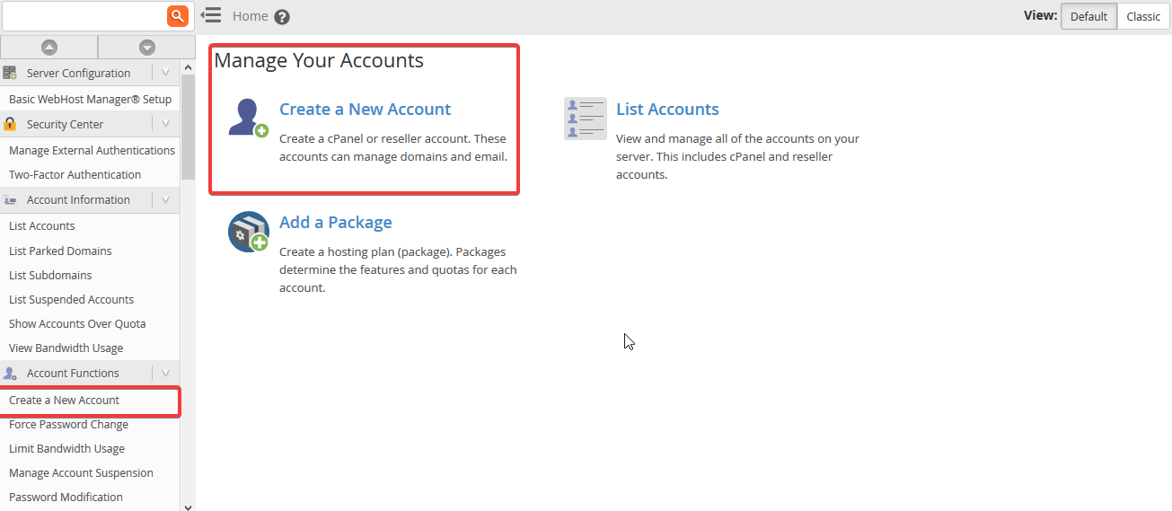Click the Account Functions user icon
The width and height of the screenshot is (1172, 511).
pyautogui.click(x=10, y=373)
